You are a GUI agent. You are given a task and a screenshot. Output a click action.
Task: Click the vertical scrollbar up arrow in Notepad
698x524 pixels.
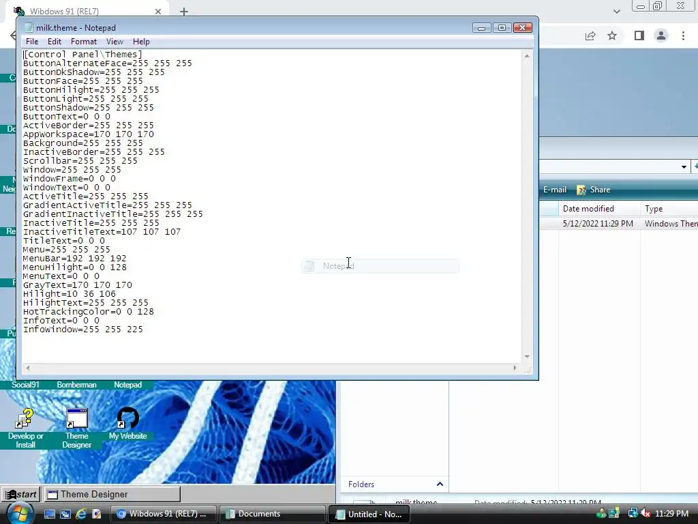(527, 56)
